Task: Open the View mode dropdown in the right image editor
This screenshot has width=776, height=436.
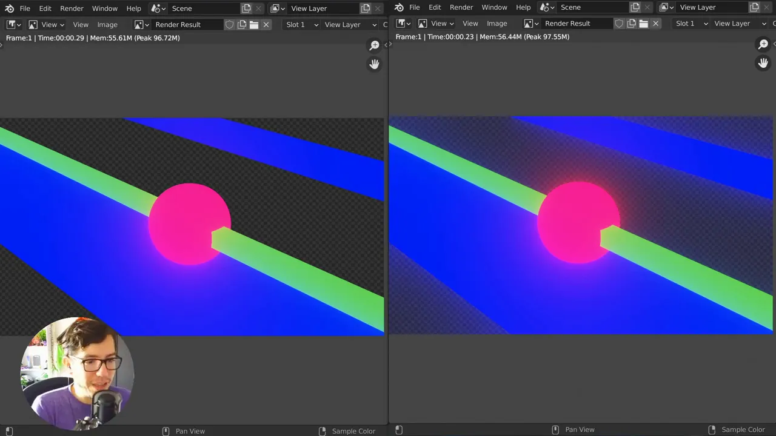Action: pyautogui.click(x=436, y=24)
